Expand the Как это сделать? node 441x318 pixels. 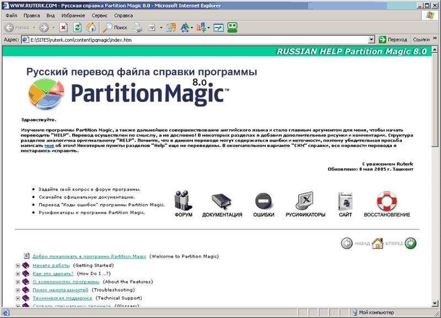pos(18,273)
